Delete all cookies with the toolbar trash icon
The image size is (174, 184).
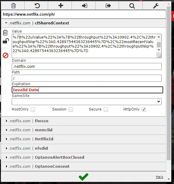click(13, 6)
